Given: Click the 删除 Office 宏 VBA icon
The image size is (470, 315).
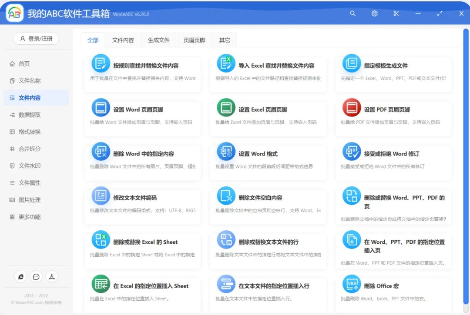Looking at the screenshot, I should pyautogui.click(x=352, y=284).
